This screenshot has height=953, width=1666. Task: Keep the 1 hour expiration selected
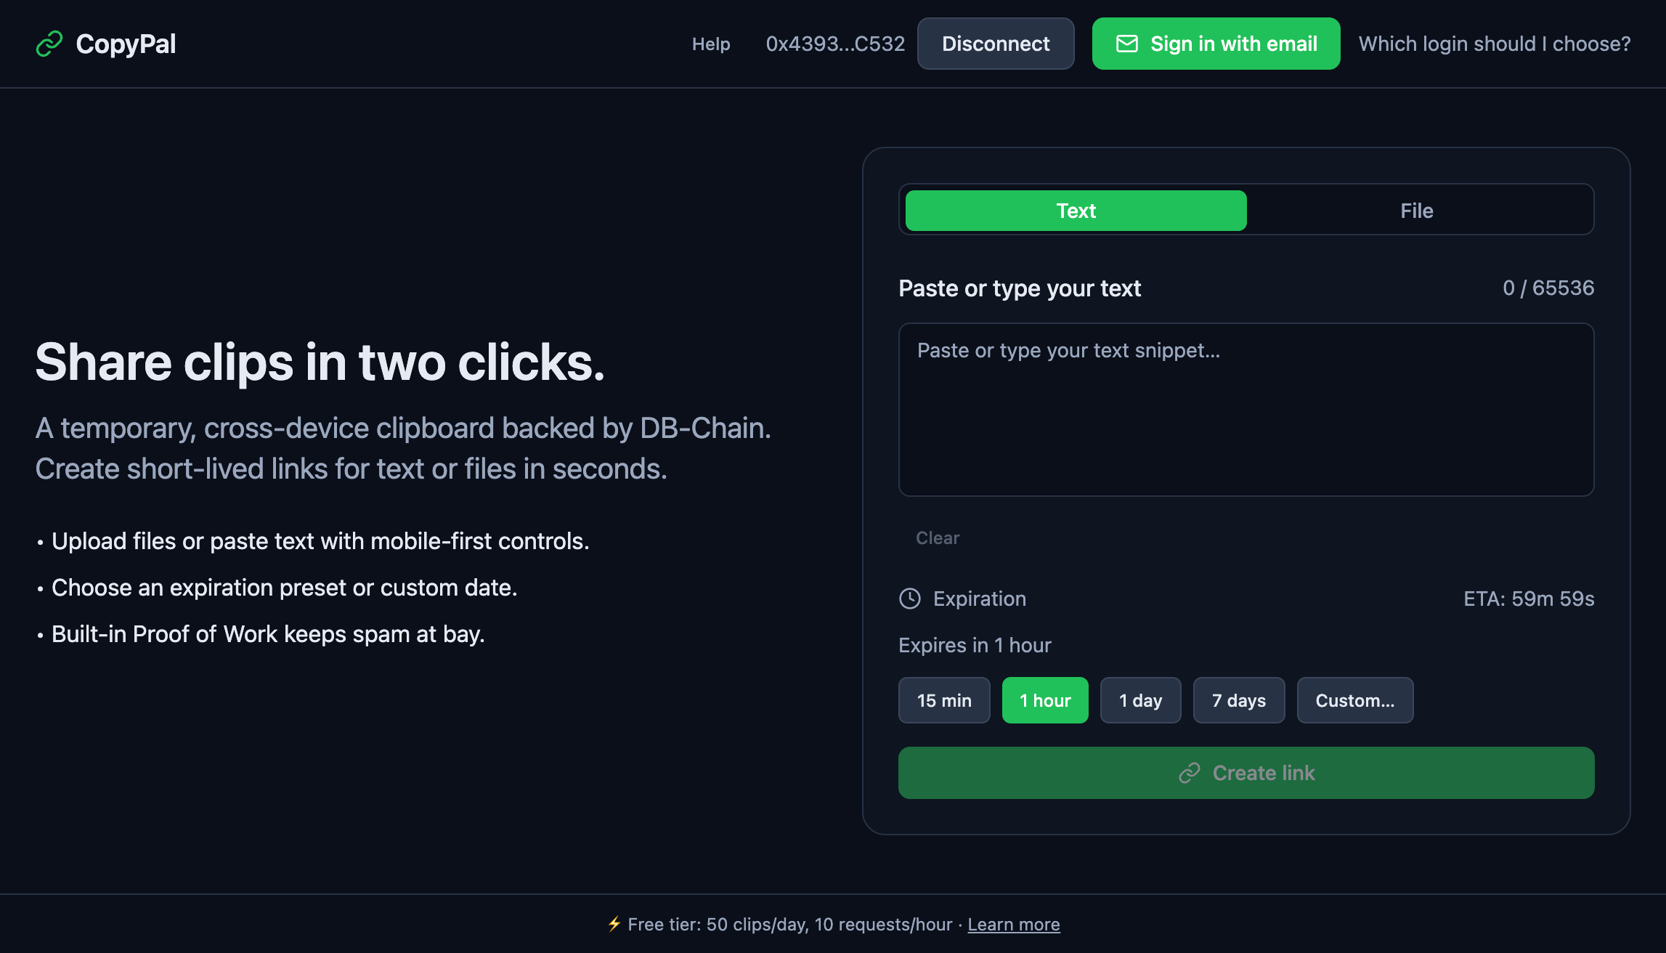(1045, 700)
